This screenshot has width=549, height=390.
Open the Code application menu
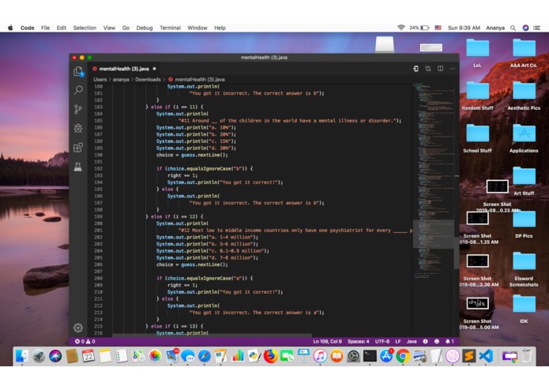pyautogui.click(x=27, y=28)
